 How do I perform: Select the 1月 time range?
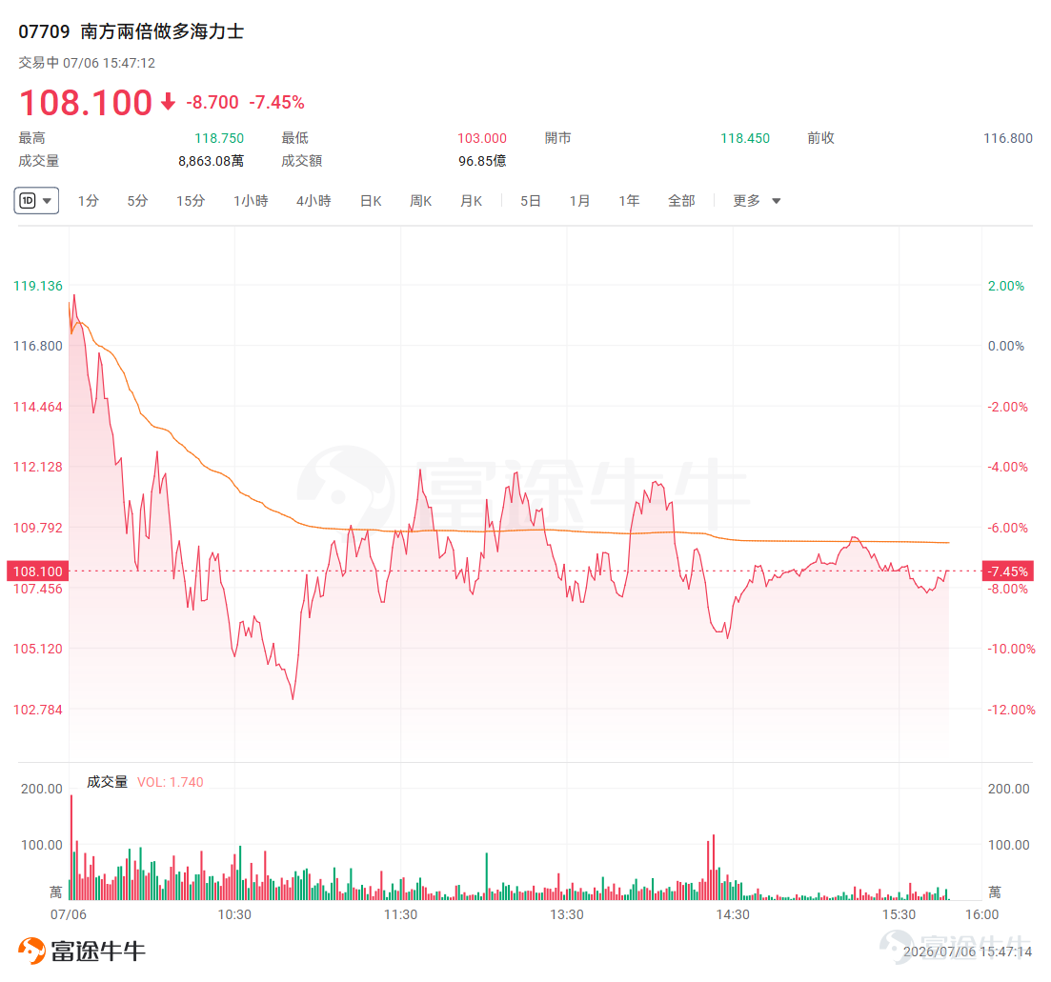[579, 201]
